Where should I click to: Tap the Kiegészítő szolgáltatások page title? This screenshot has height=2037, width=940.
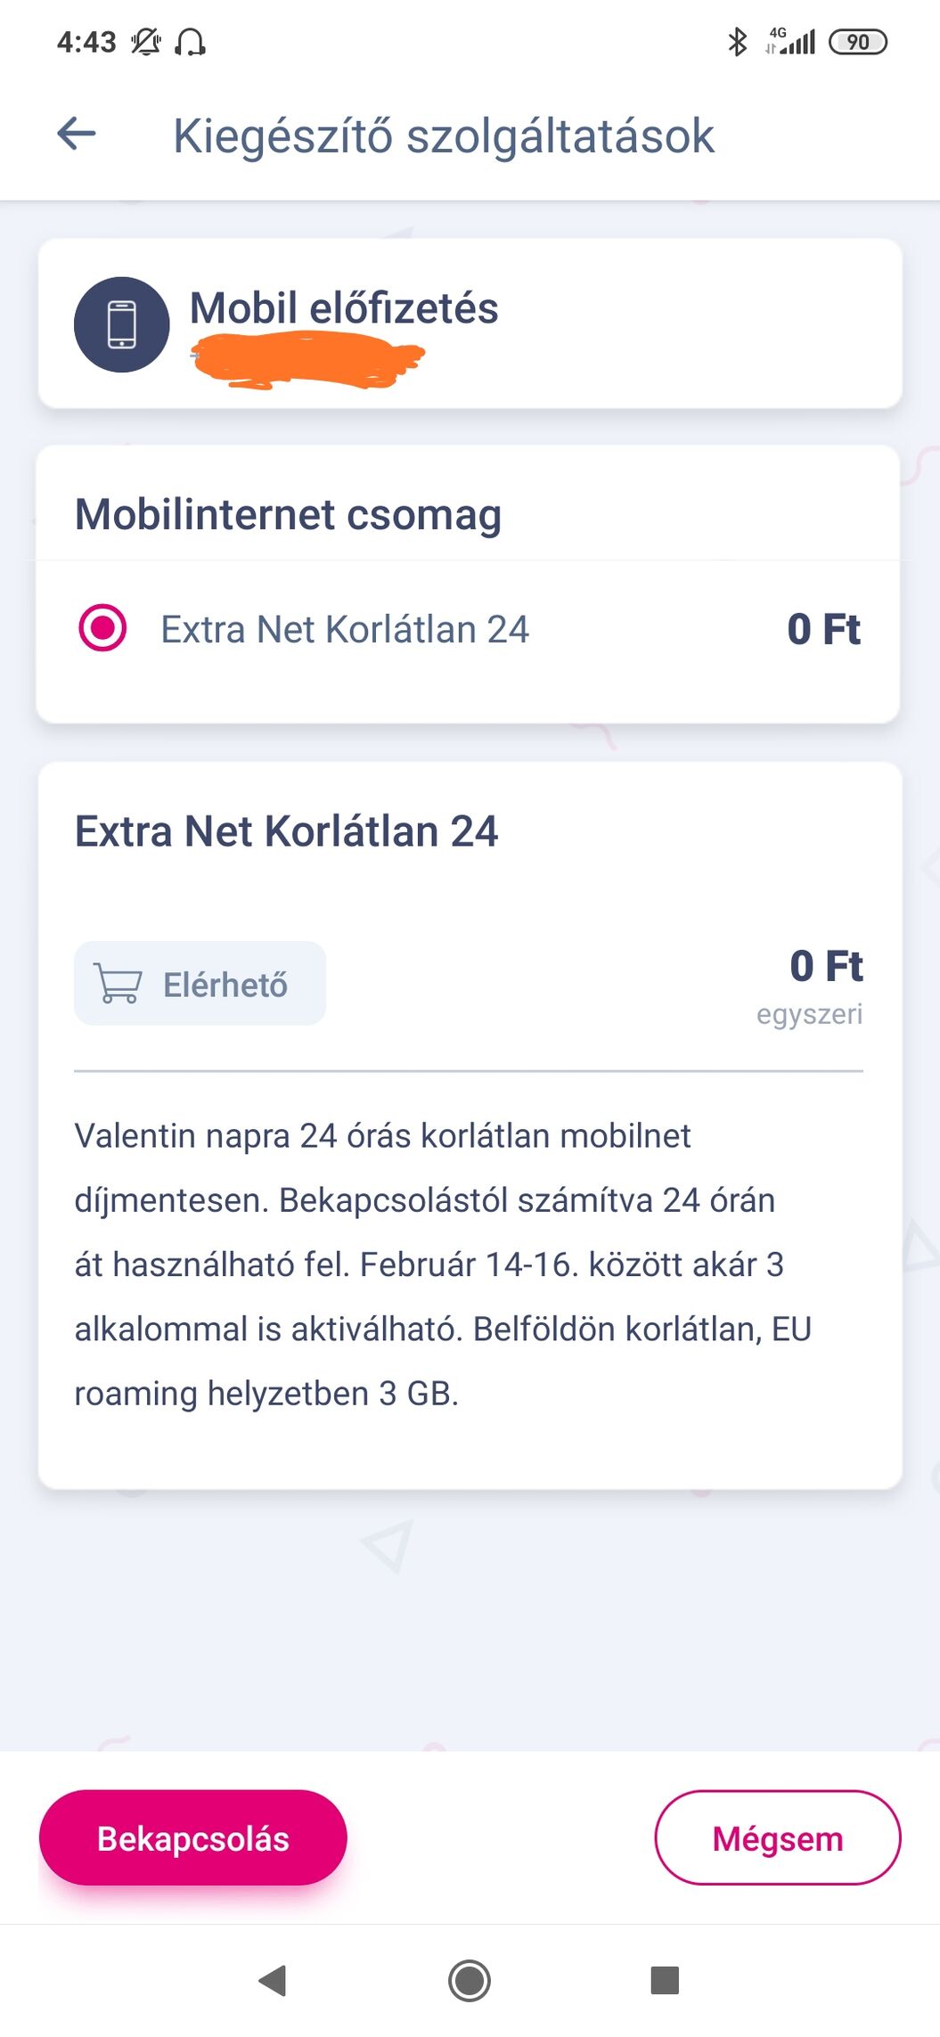pyautogui.click(x=443, y=136)
